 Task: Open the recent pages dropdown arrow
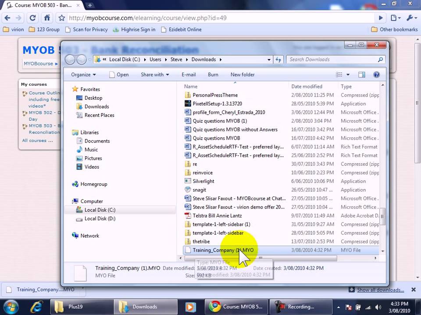point(89,59)
